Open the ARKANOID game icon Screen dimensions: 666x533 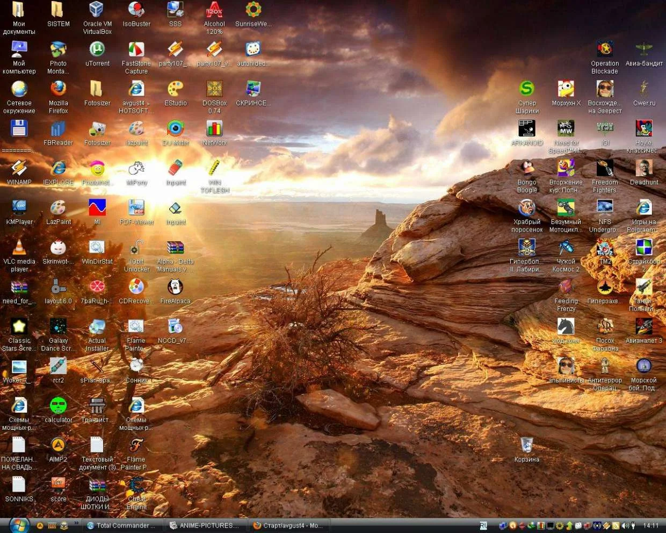coord(527,133)
